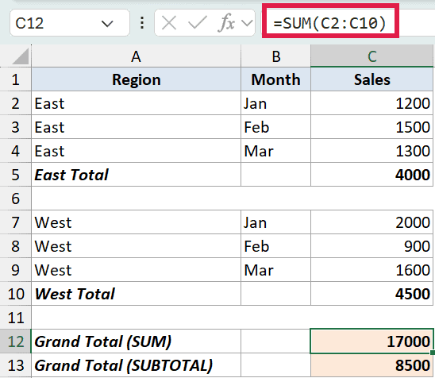Select the cell with 900

coord(371,246)
